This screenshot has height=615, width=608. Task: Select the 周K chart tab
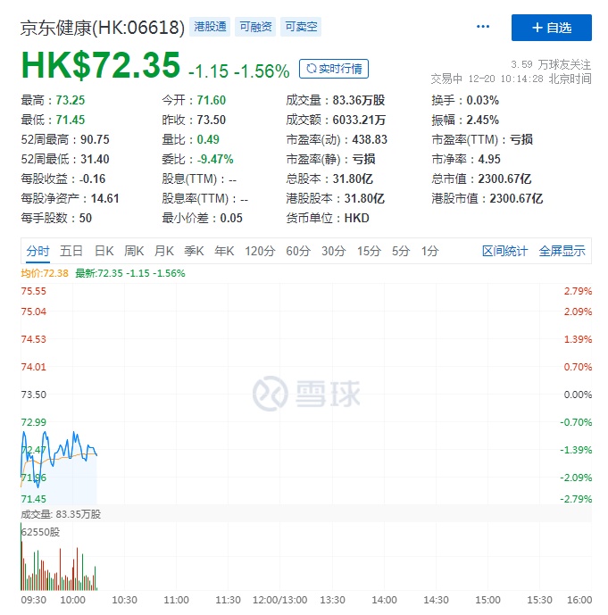click(x=134, y=252)
